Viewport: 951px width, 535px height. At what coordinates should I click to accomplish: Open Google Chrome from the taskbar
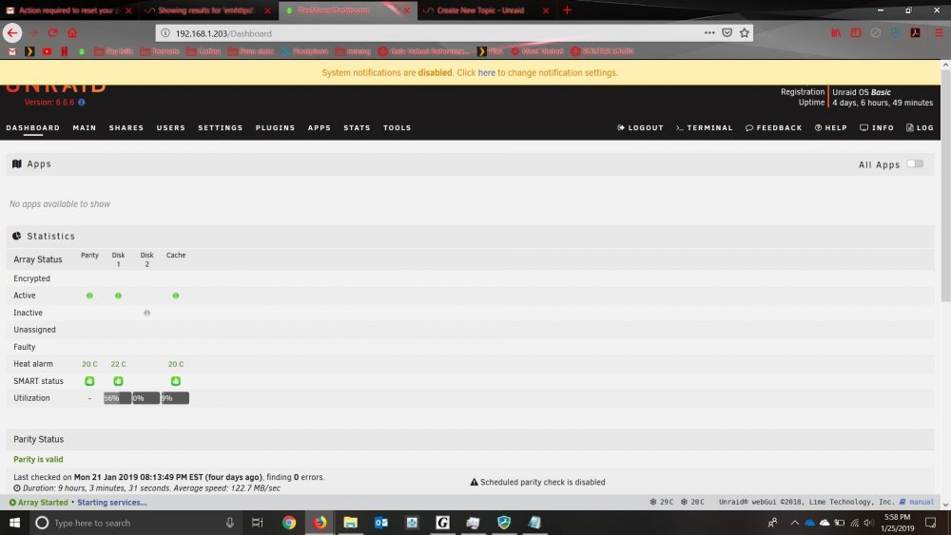289,523
